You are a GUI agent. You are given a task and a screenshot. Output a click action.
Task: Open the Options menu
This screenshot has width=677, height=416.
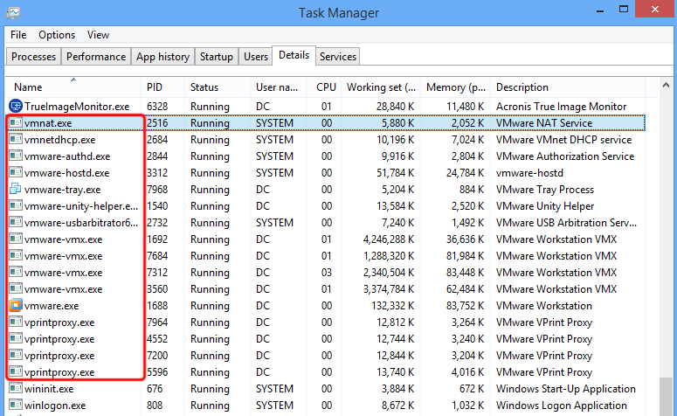pos(57,35)
